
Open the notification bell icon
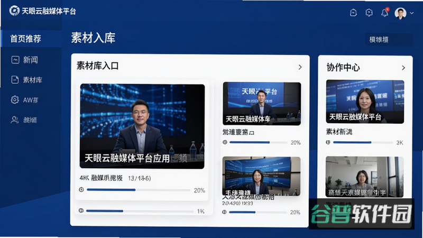tap(385, 12)
